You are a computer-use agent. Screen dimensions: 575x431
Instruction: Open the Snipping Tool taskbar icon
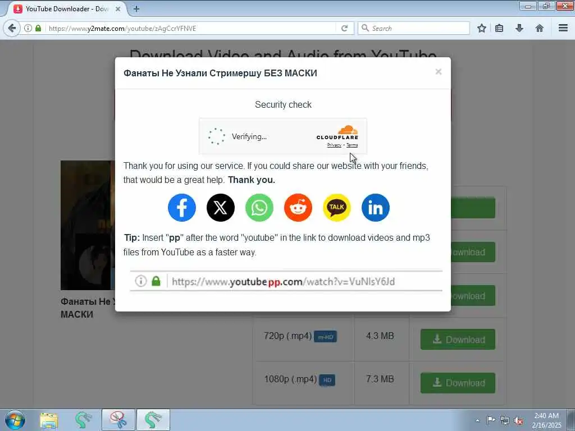point(118,420)
